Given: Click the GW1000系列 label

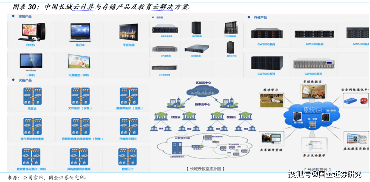Looking at the screenshot, I should [266, 44].
